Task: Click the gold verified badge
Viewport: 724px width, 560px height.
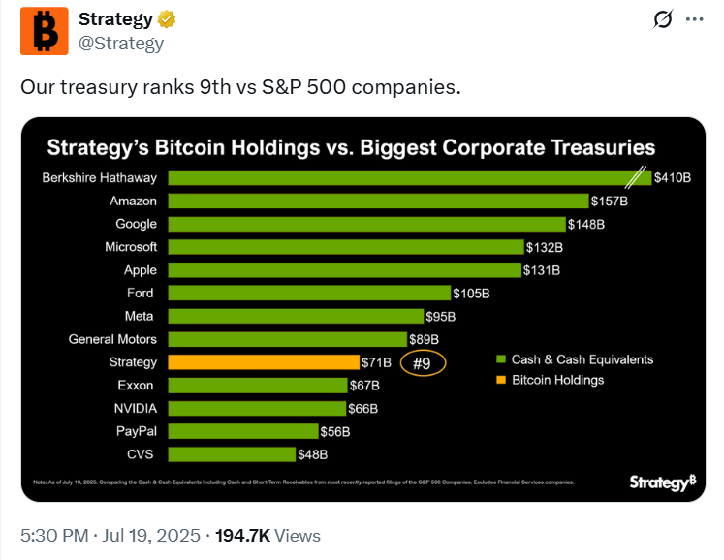Action: tap(167, 19)
